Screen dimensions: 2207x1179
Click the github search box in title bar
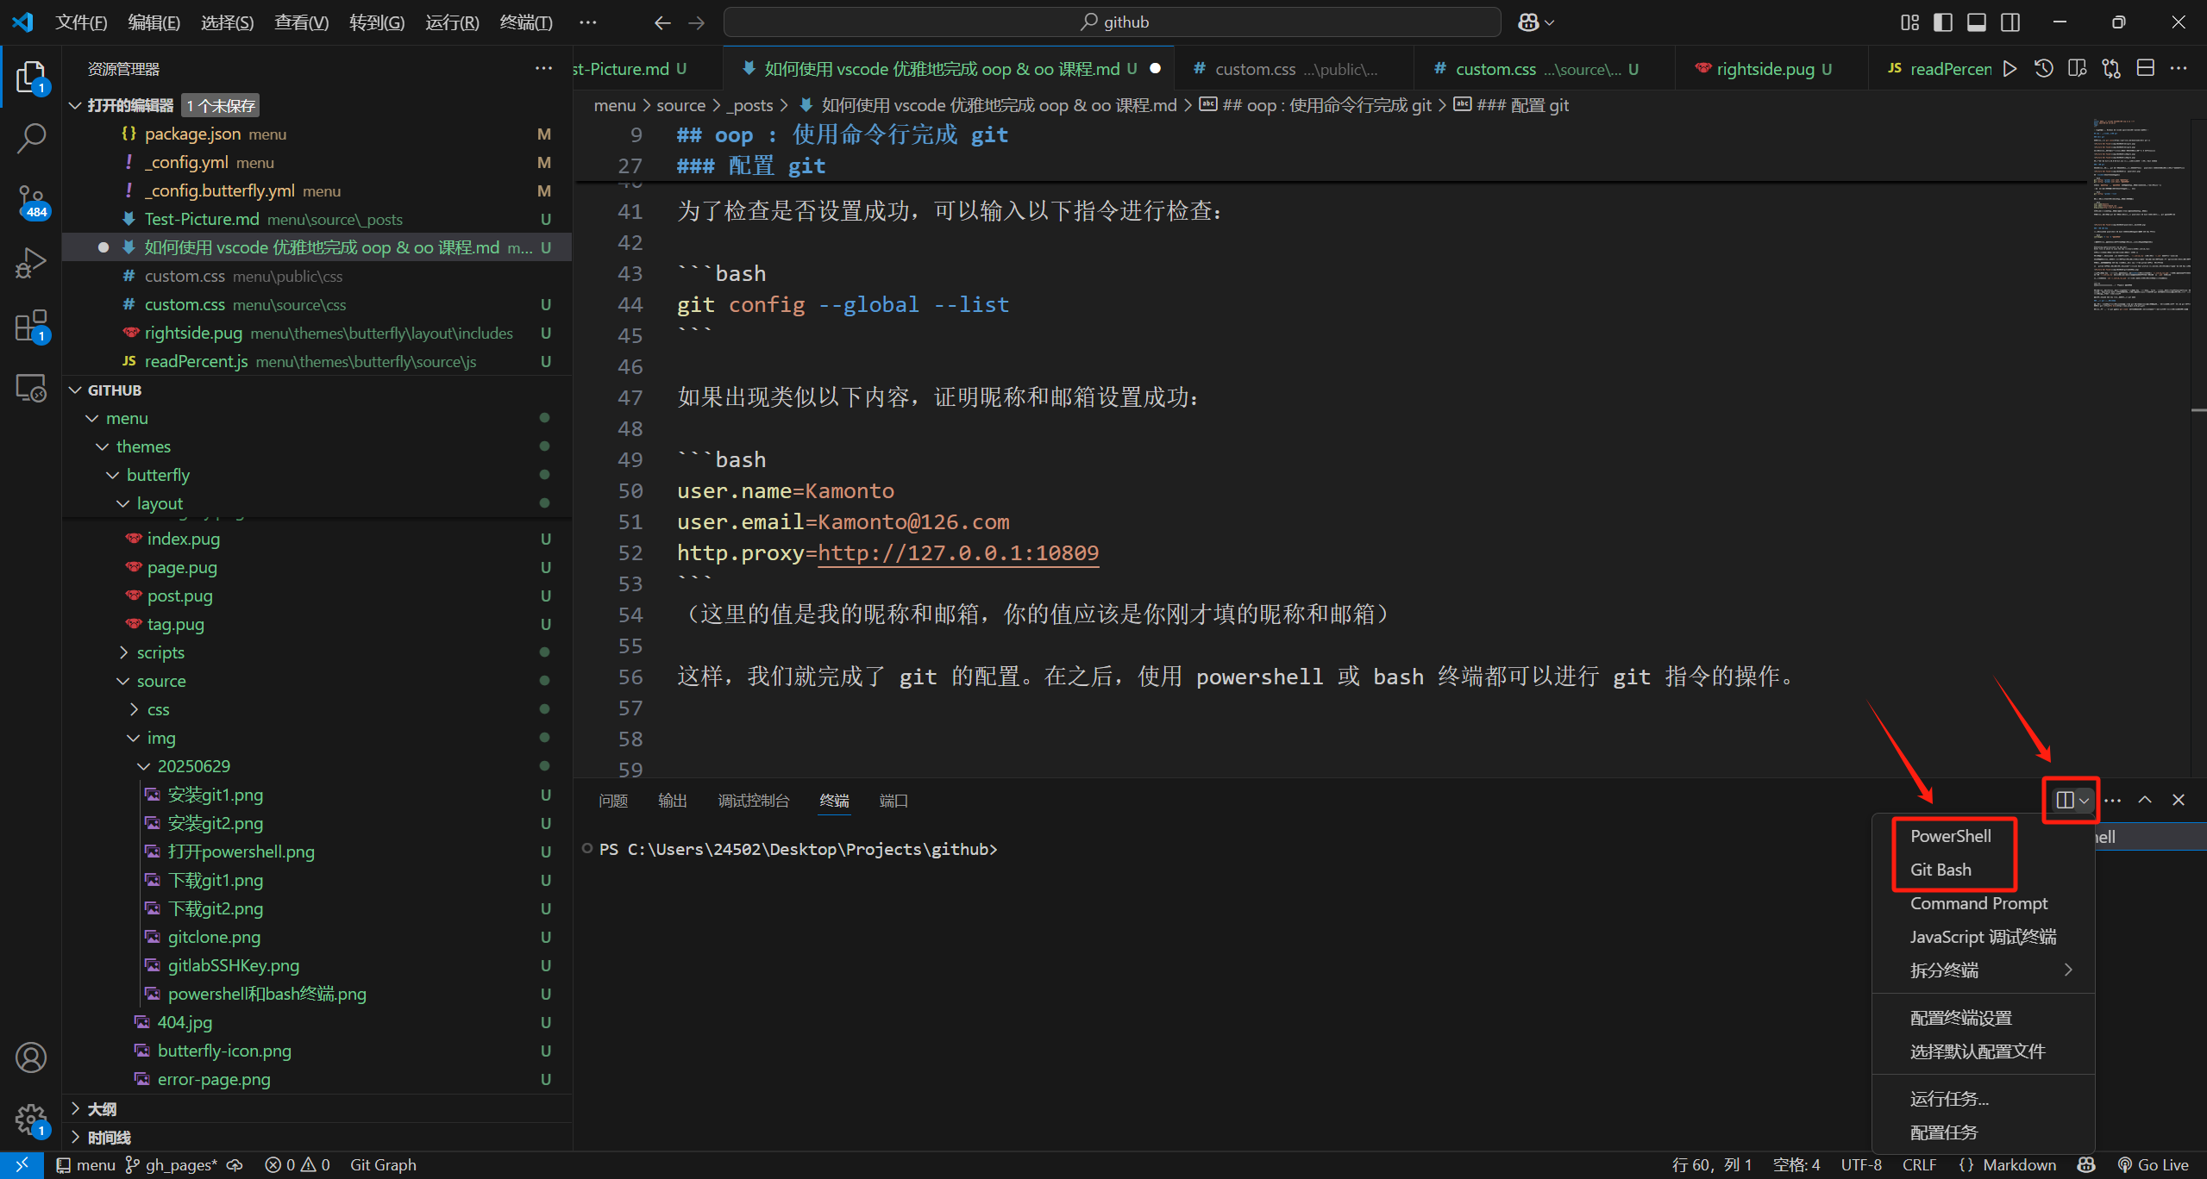click(x=1113, y=22)
